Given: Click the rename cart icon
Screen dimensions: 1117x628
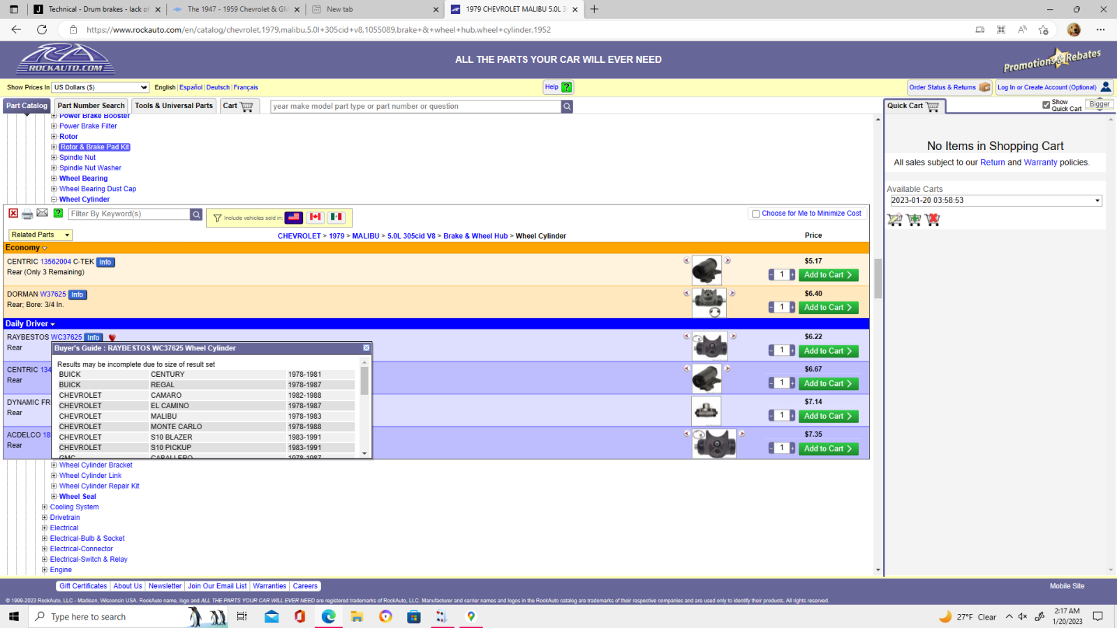Looking at the screenshot, I should coord(895,220).
